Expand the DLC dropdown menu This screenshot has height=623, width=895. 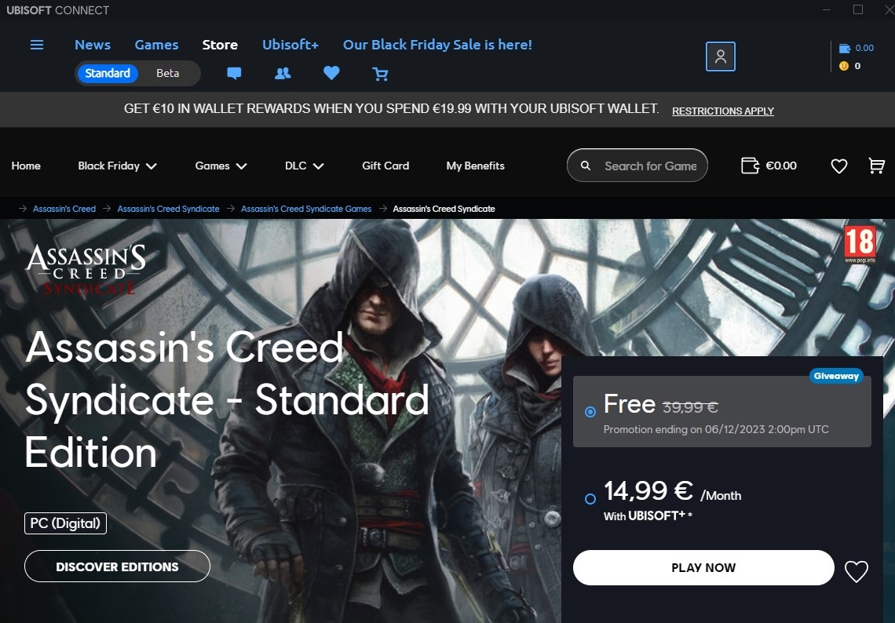click(x=305, y=166)
